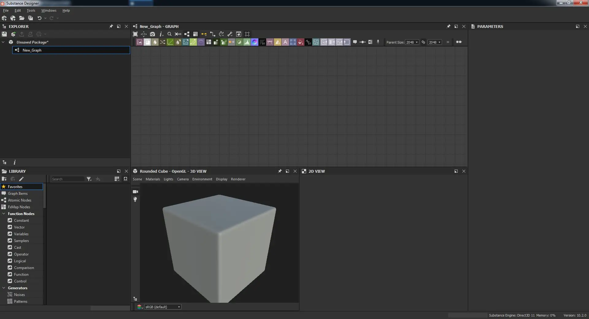Select the Atomic Nodes library category
Image resolution: width=589 pixels, height=319 pixels.
click(x=20, y=200)
